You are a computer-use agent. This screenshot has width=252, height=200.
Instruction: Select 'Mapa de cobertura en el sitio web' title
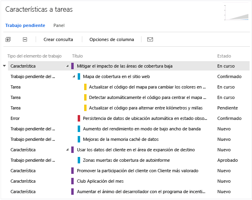[x=116, y=76]
